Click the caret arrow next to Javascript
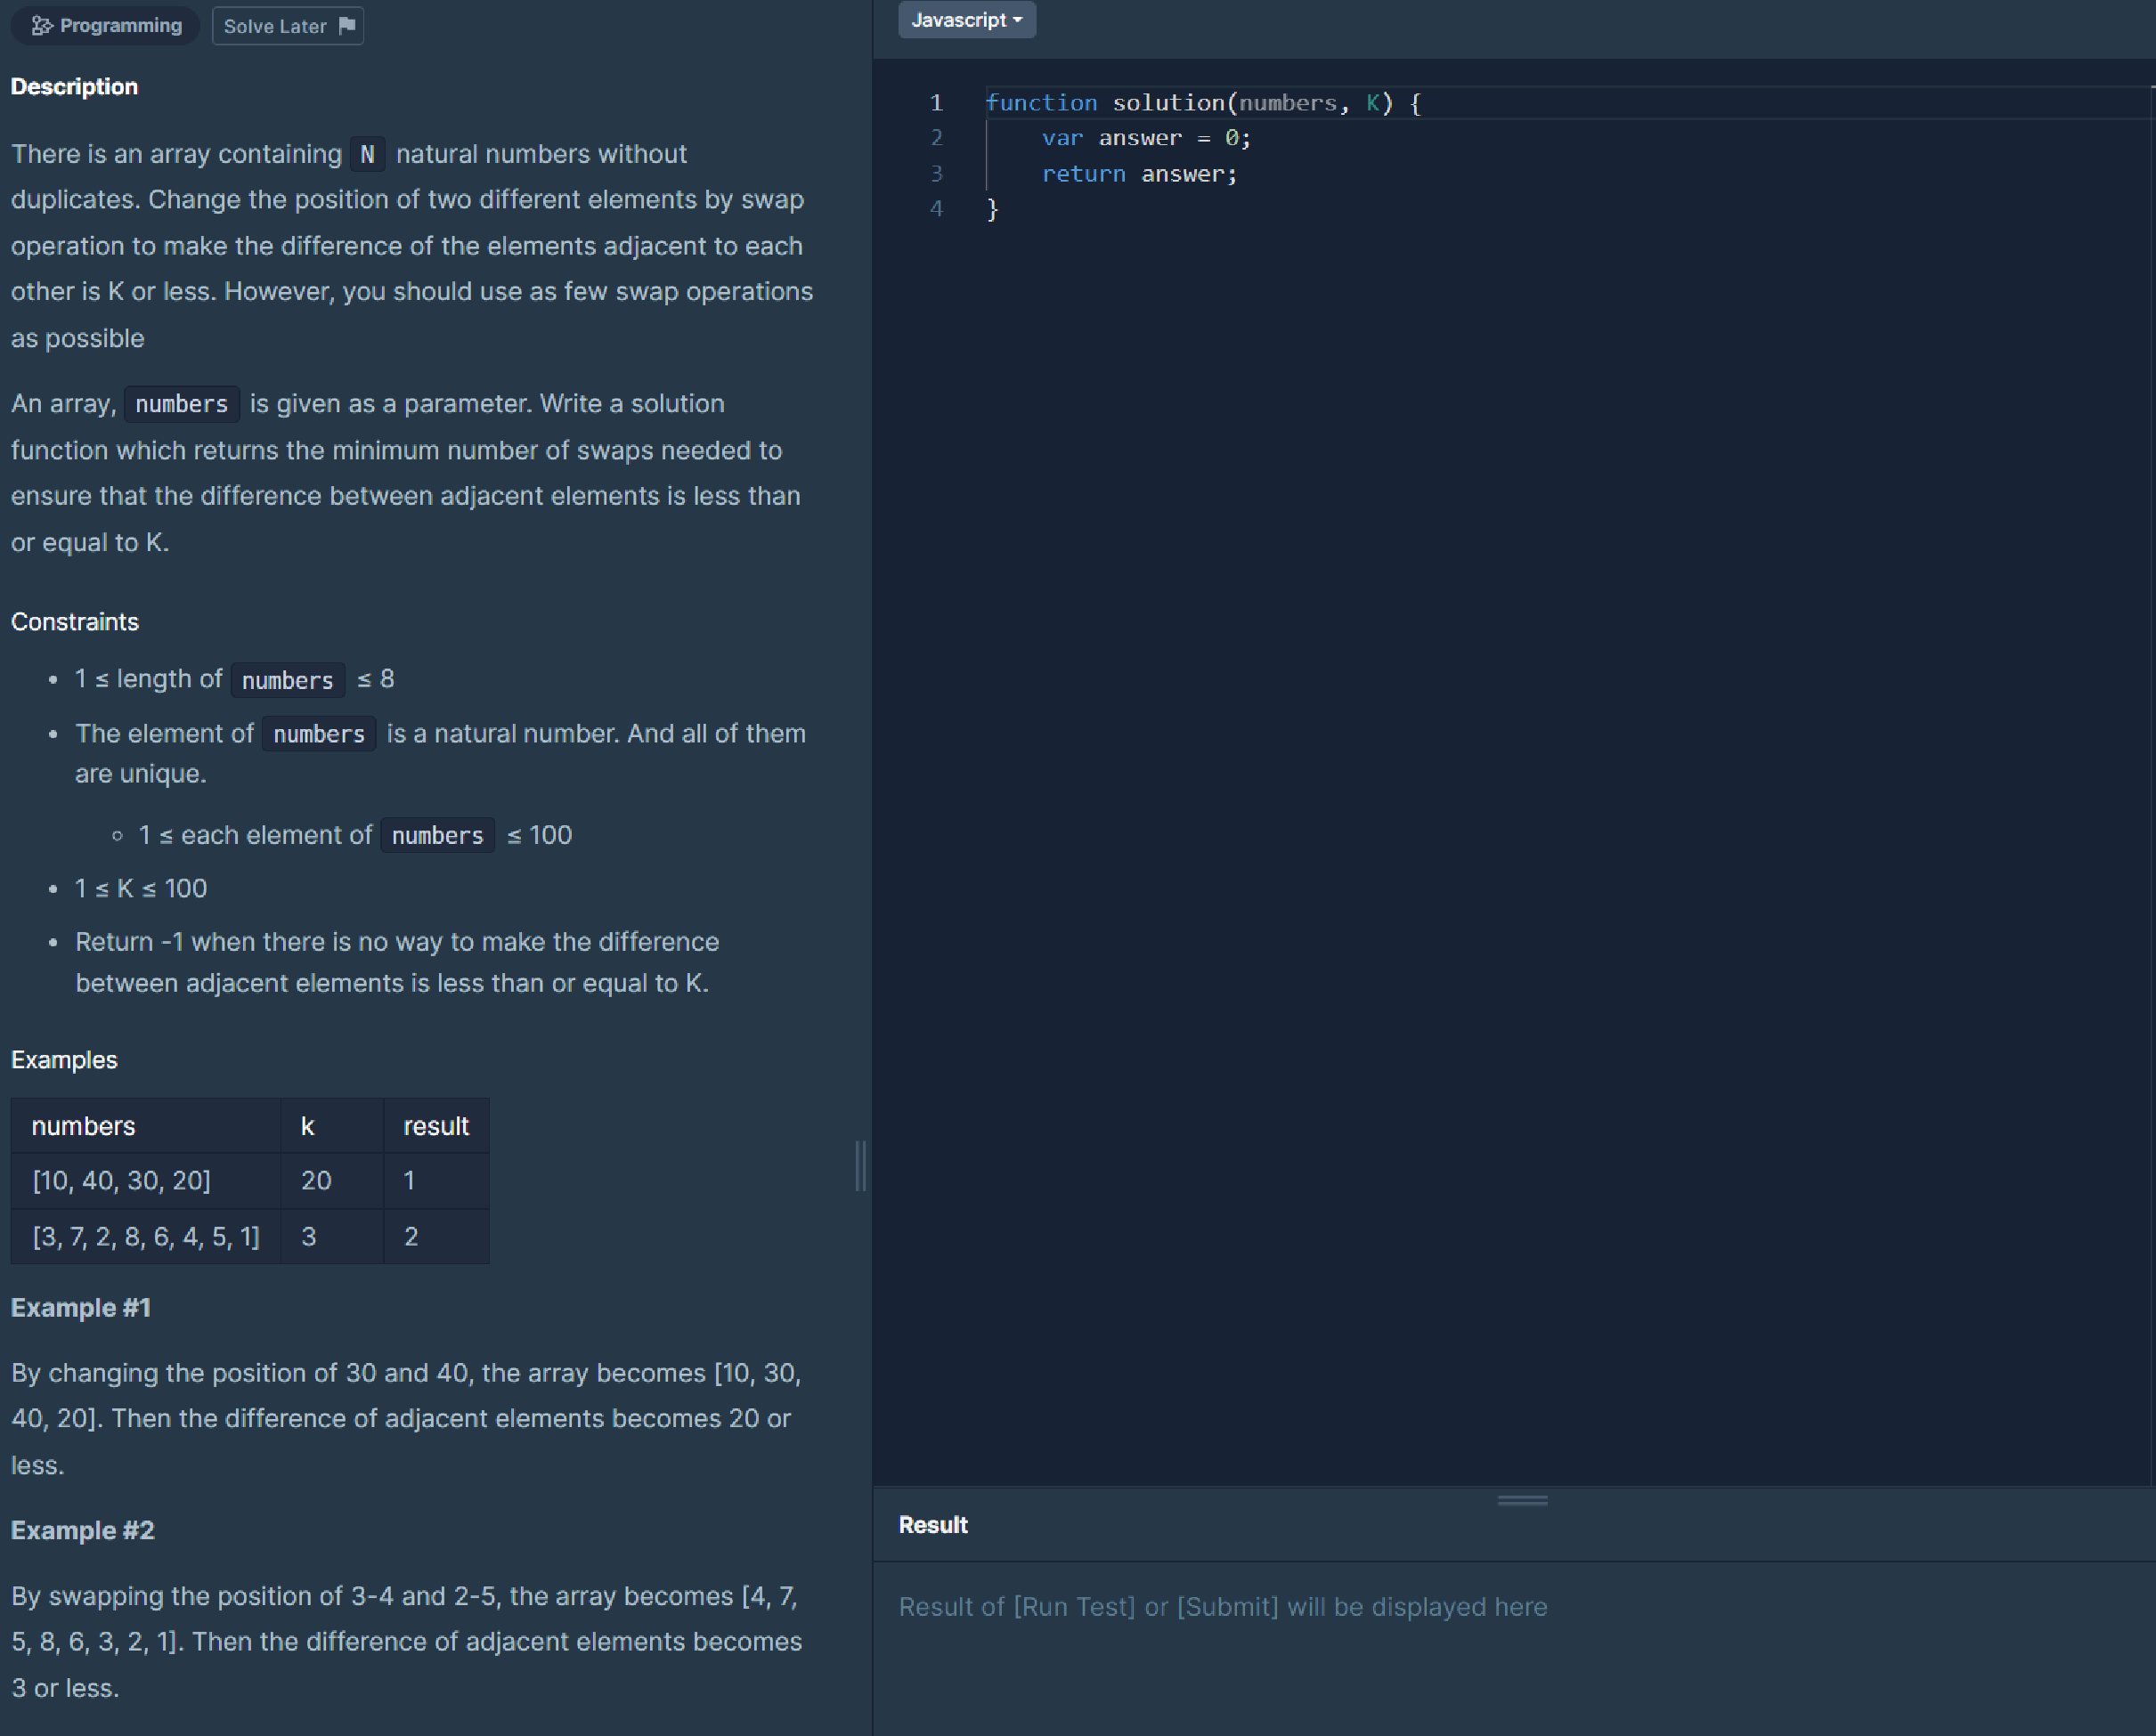This screenshot has width=2156, height=1736. coord(1019,20)
